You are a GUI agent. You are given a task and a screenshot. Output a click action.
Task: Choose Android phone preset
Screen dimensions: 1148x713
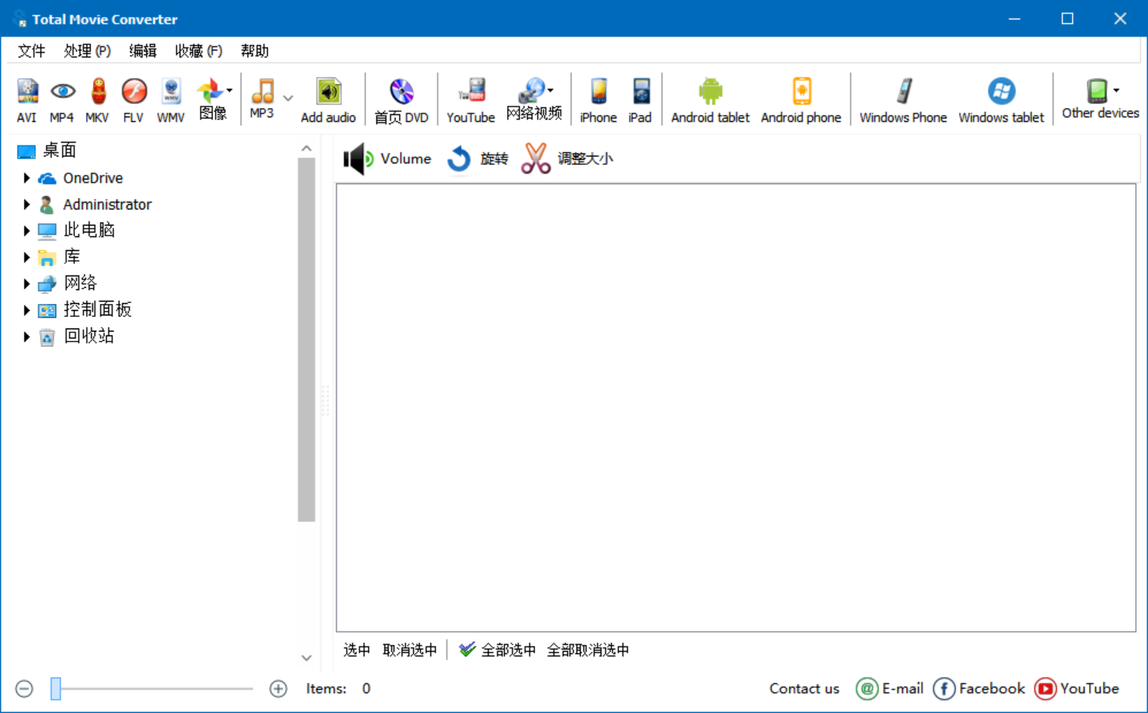801,100
